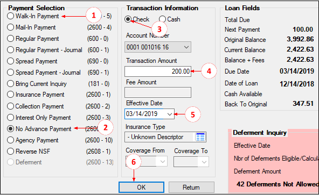The width and height of the screenshot is (319, 195).
Task: Open the Coverage To dropdown arrow
Action: point(204,162)
